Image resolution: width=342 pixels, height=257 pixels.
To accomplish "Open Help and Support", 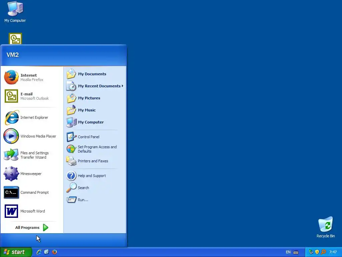I will [x=95, y=176].
